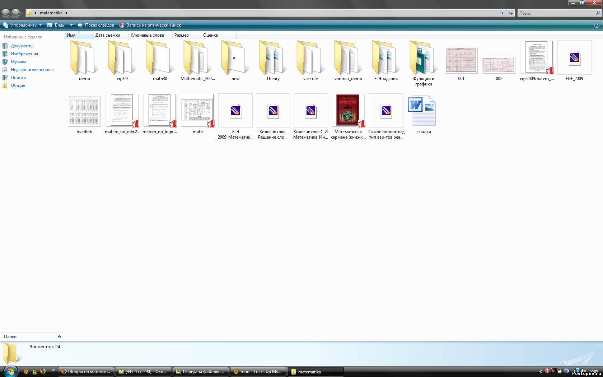Open the 'Упорядочить' dropdown menu
This screenshot has width=603, height=377.
click(x=23, y=25)
